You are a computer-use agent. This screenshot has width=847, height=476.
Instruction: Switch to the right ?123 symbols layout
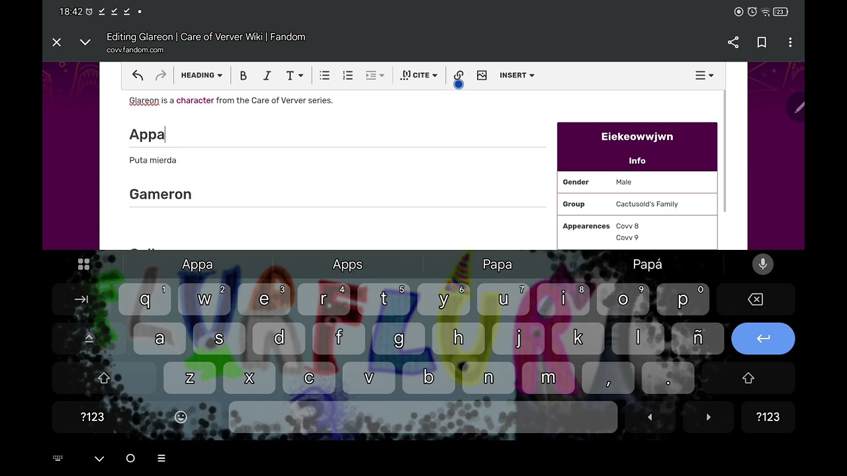(768, 417)
